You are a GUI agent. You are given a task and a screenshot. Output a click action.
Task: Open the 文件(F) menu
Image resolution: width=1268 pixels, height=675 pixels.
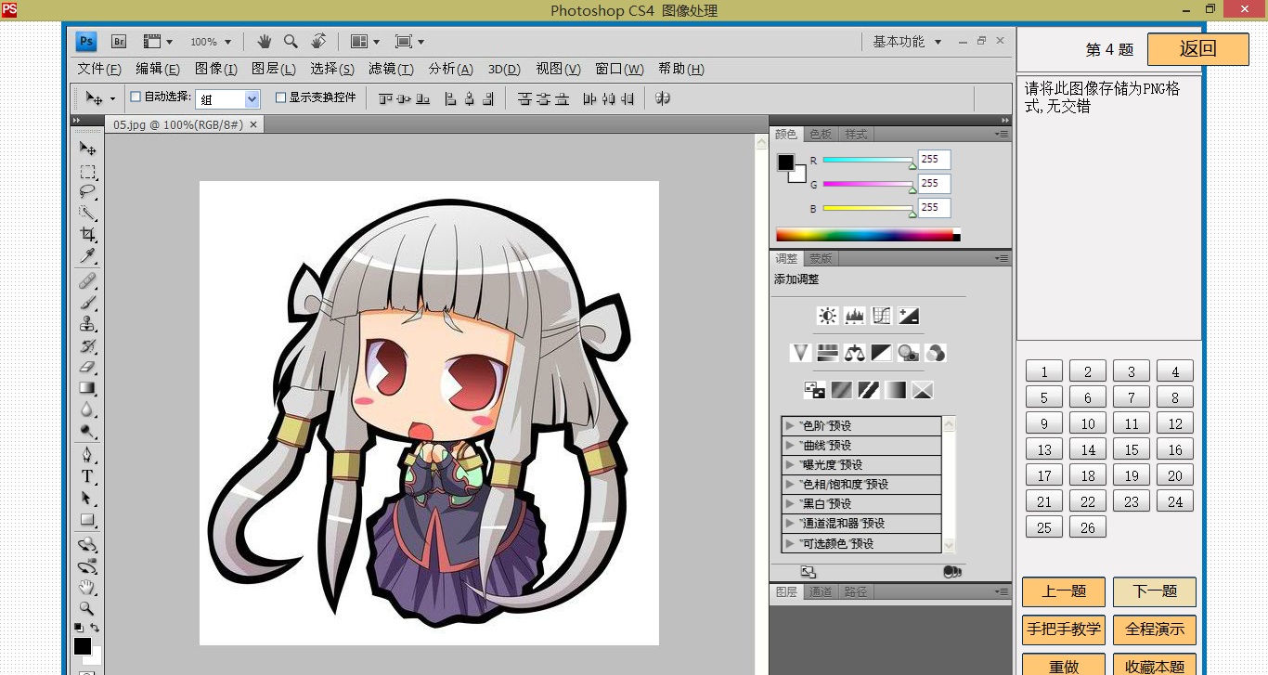point(99,69)
